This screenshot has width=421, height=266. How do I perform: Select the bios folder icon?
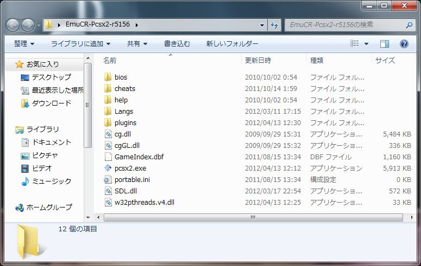pyautogui.click(x=108, y=77)
